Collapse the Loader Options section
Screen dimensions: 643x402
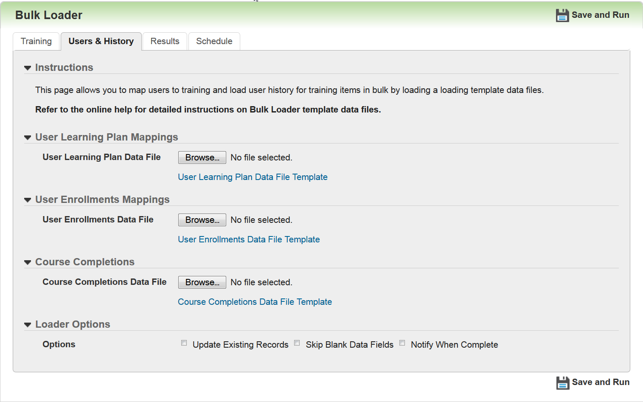point(28,325)
